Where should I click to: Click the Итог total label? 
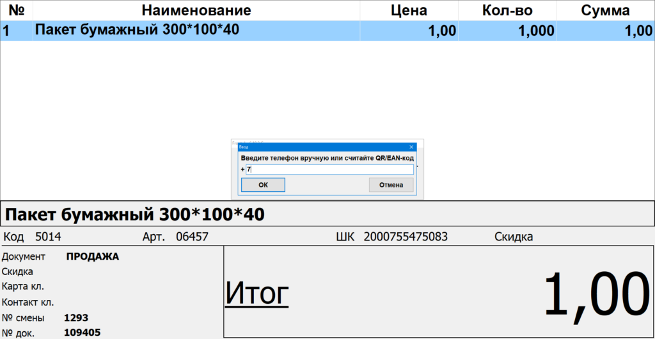256,294
